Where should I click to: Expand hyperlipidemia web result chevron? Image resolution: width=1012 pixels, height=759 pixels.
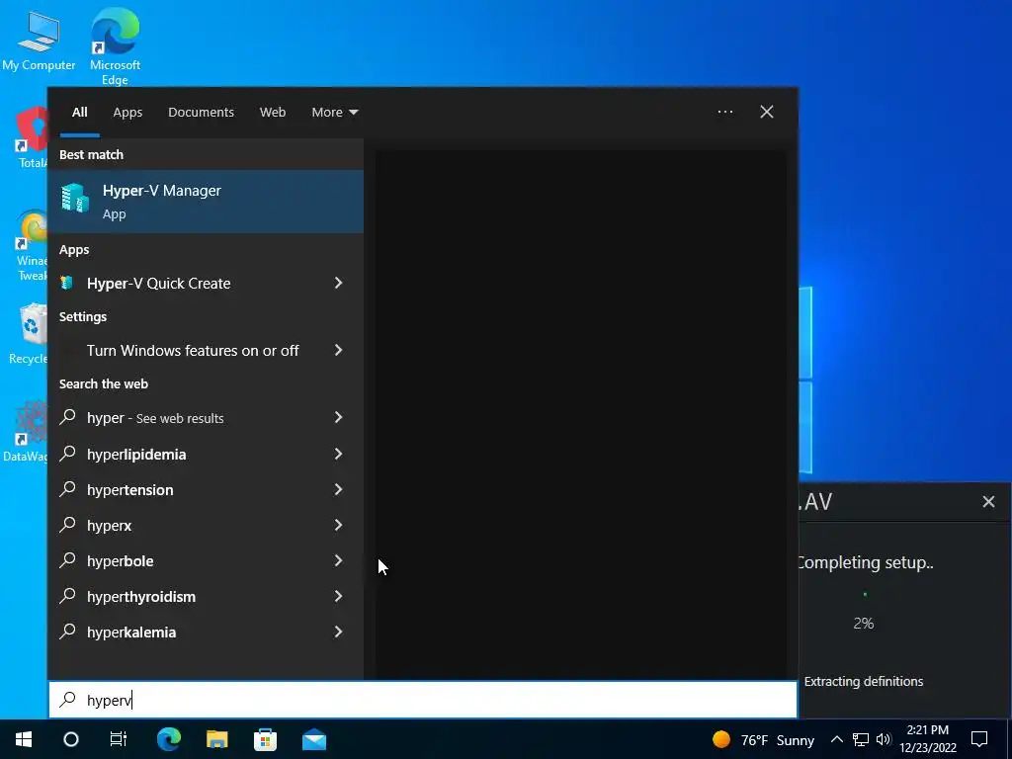338,454
